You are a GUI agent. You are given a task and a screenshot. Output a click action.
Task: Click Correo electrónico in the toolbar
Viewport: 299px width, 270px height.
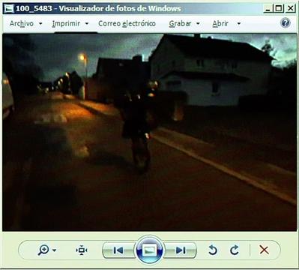click(127, 23)
